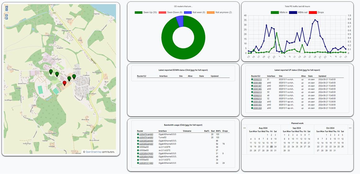This screenshot has height=174, width=360.
Task: Toggle the Mbits in traffic series legend
Action: [x=279, y=12]
